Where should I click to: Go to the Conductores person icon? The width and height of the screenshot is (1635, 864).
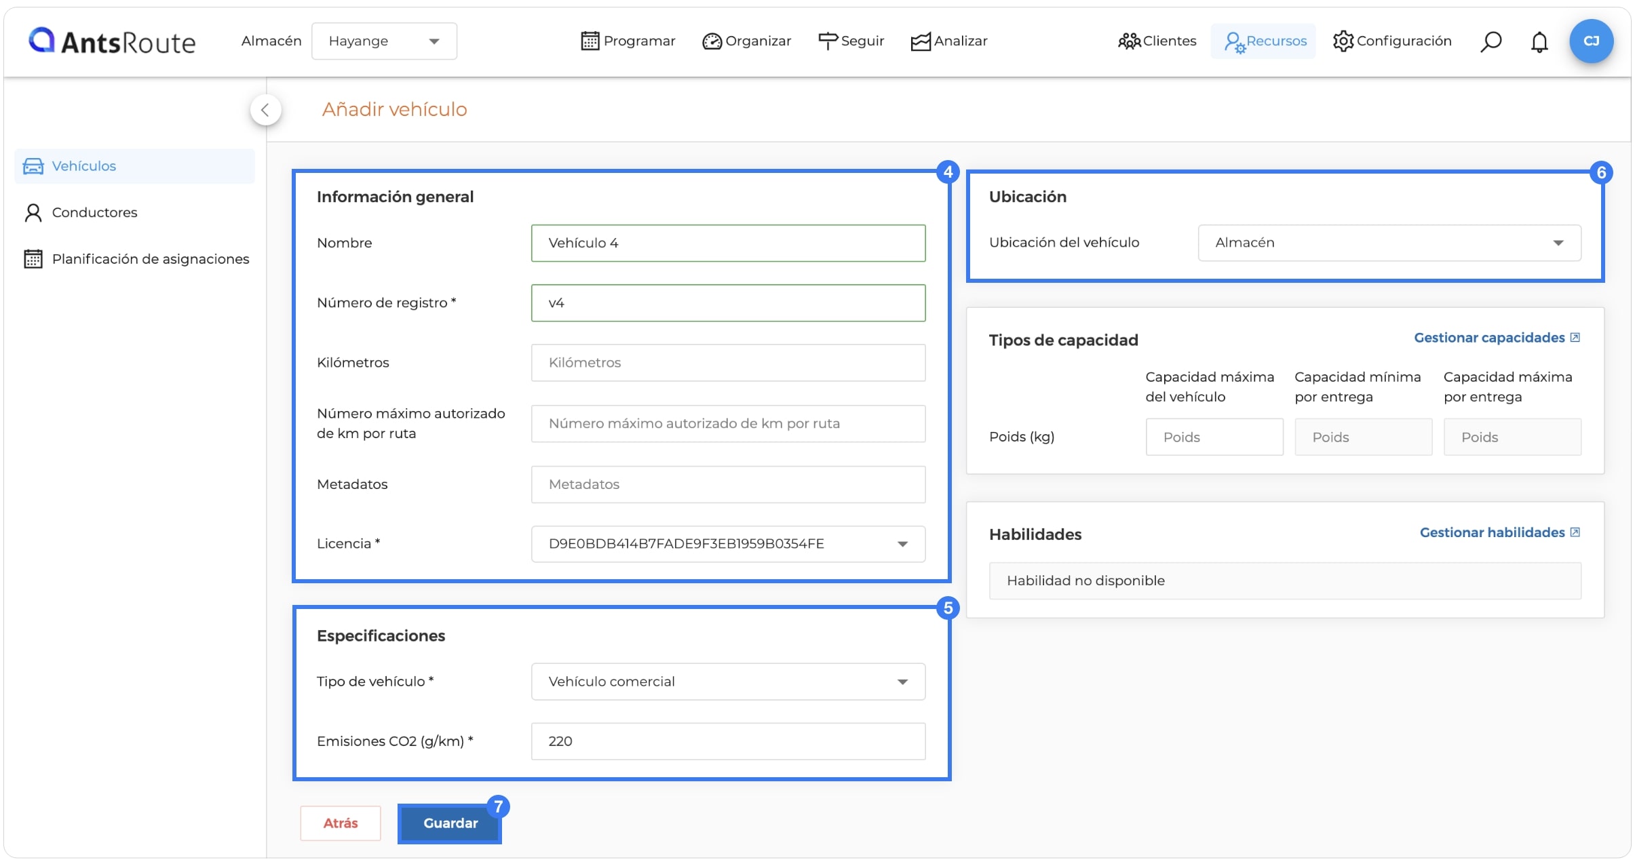click(33, 212)
